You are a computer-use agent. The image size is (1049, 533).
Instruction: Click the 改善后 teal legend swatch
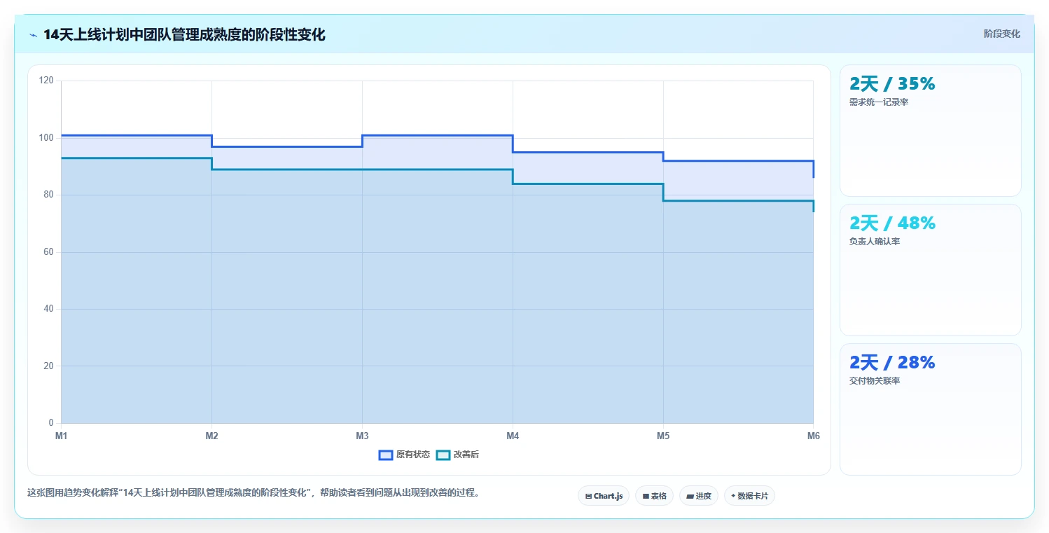click(x=443, y=455)
